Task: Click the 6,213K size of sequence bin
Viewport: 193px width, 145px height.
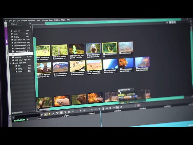Action: (30, 57)
